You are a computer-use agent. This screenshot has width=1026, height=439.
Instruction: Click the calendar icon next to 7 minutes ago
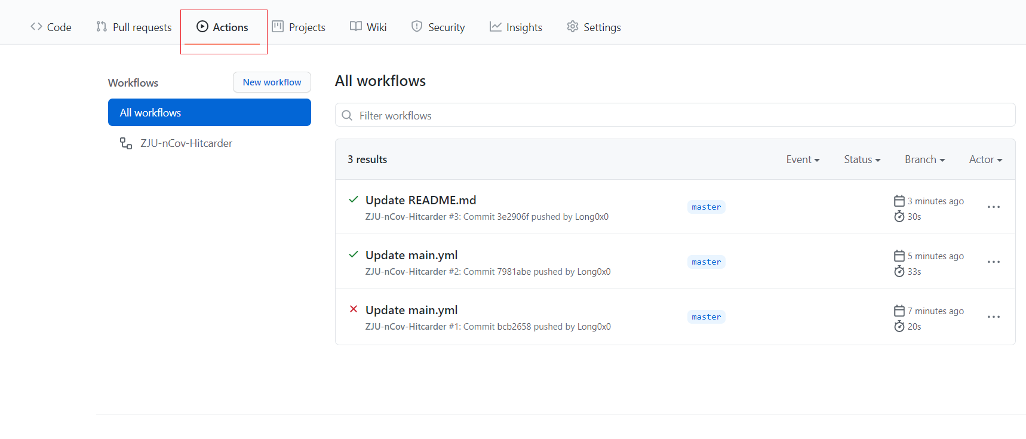tap(899, 311)
